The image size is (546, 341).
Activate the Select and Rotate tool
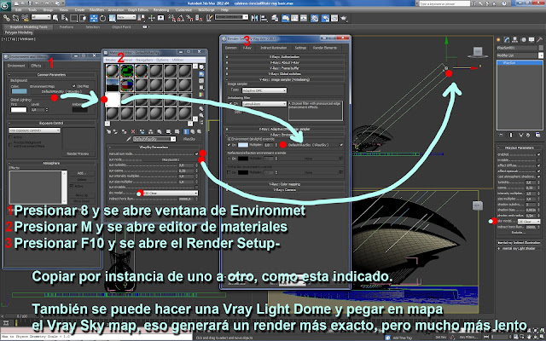(102, 18)
